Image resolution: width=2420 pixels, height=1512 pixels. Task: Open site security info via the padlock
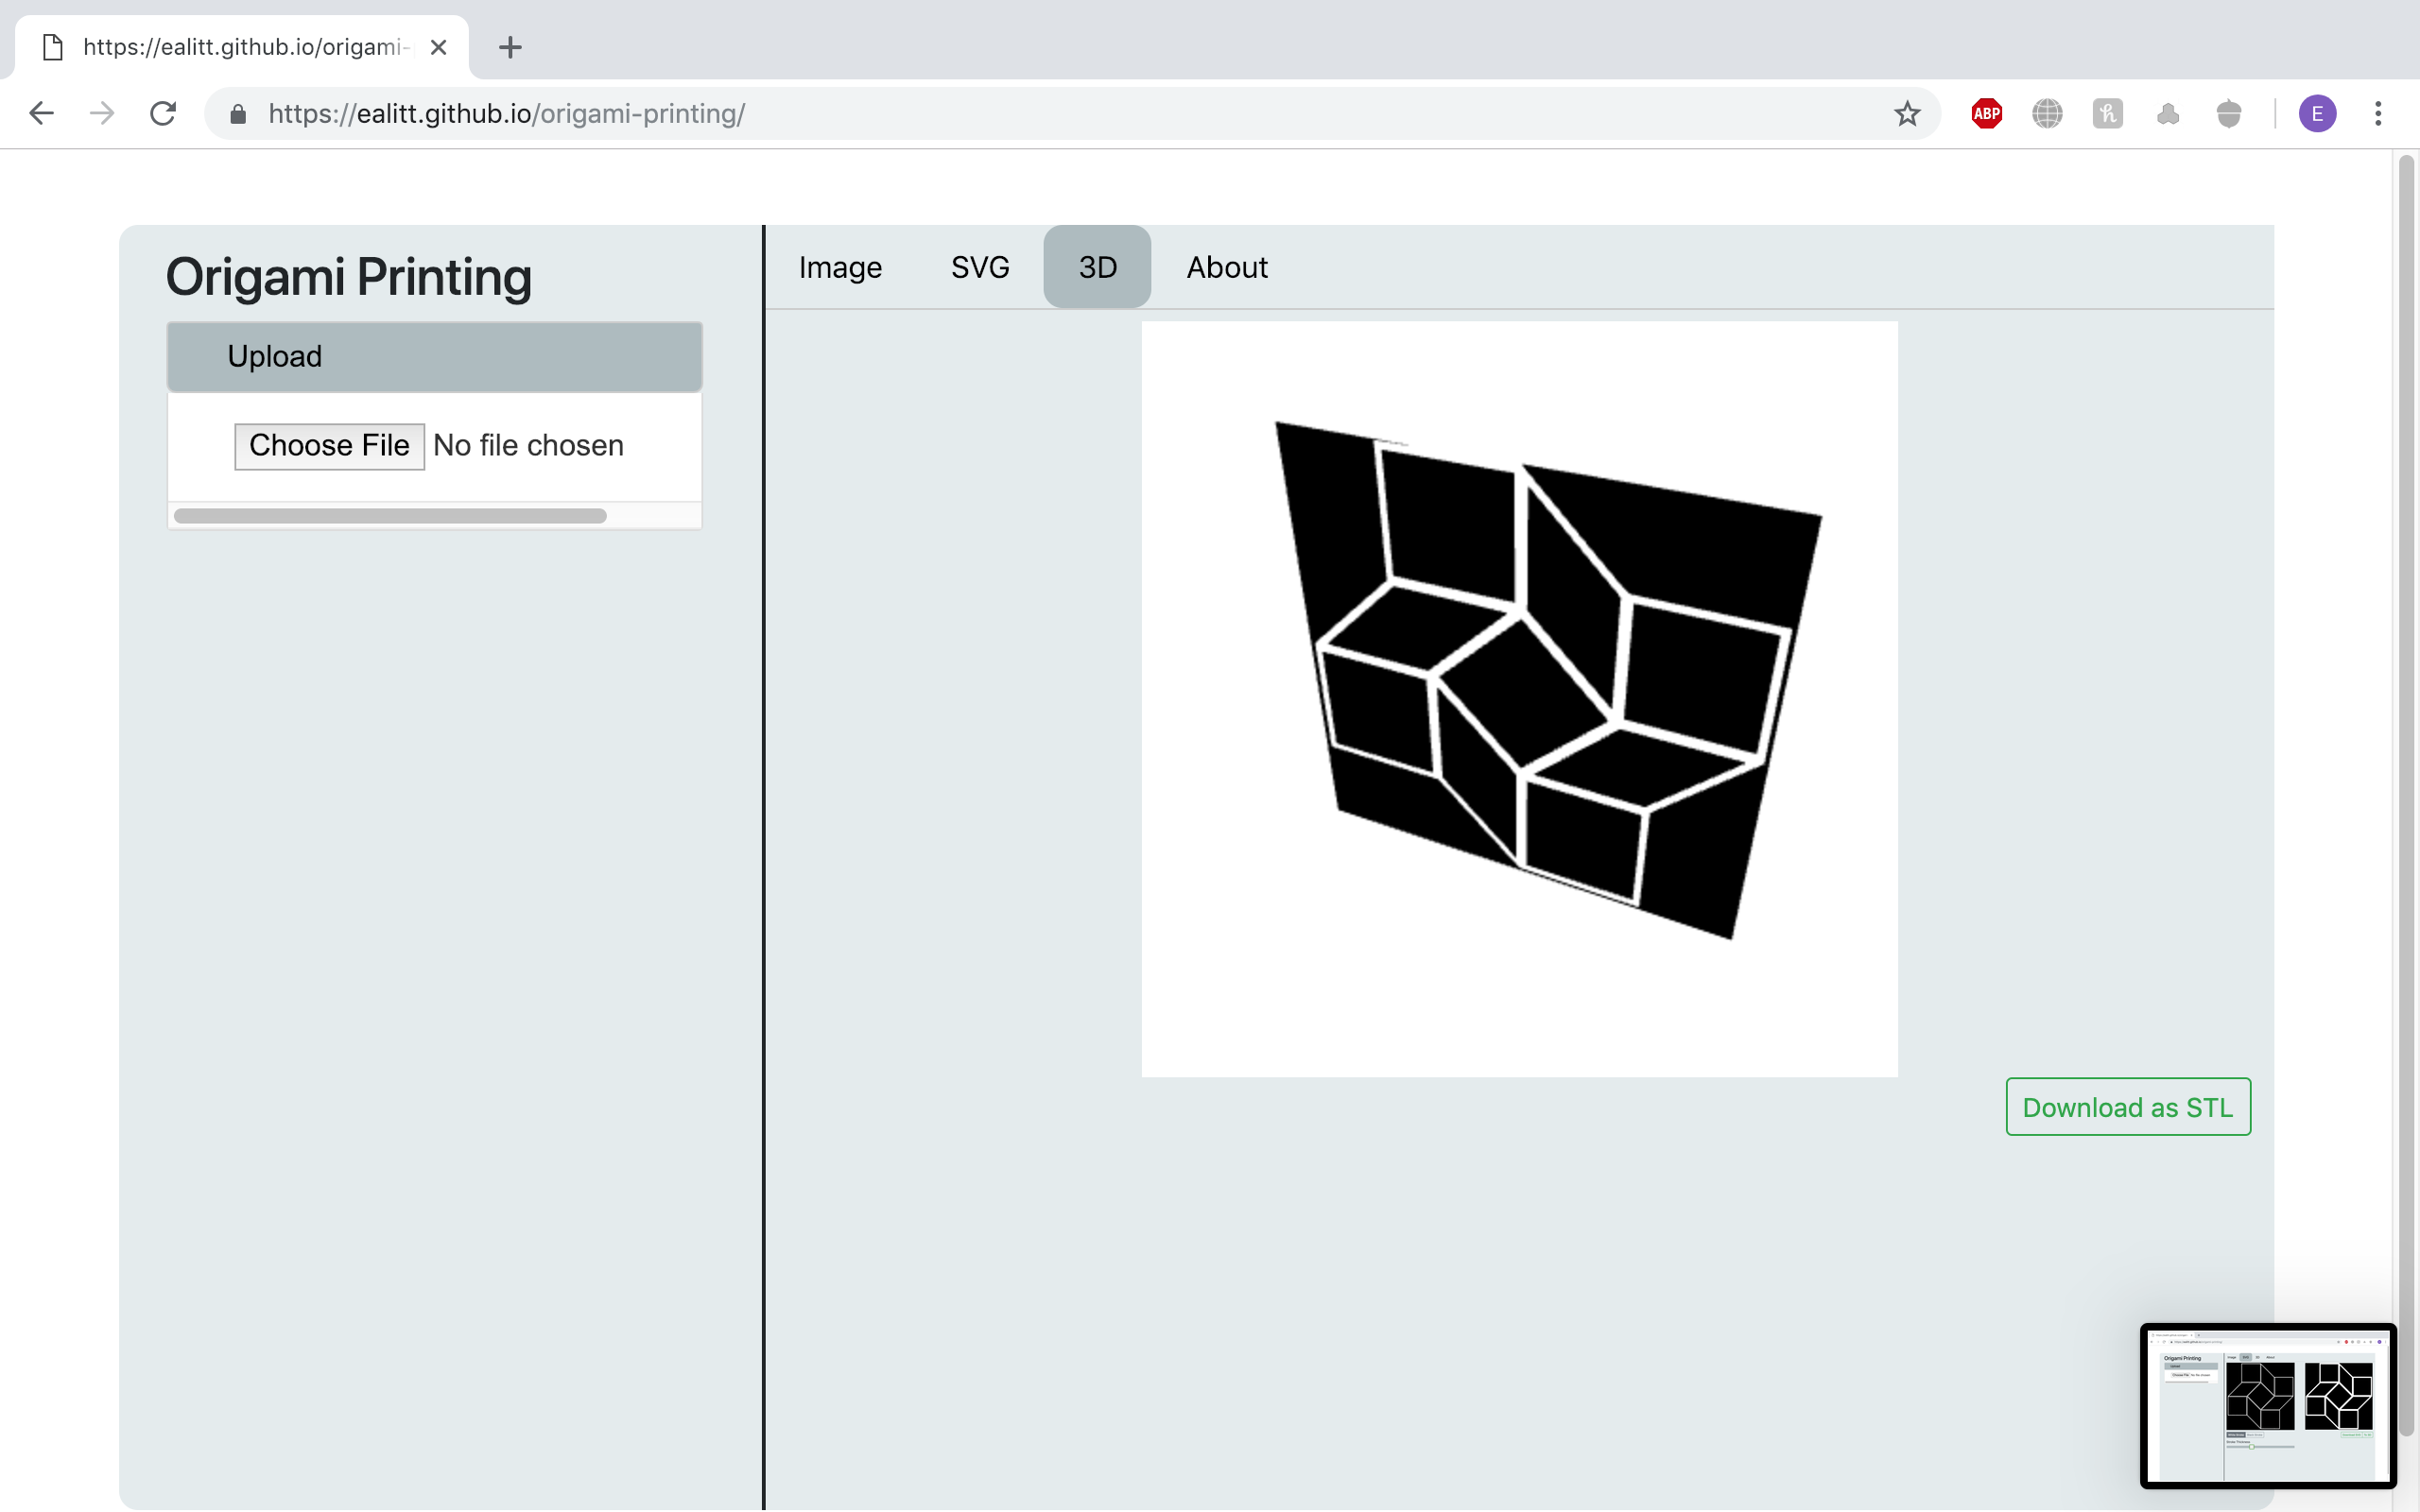(238, 114)
